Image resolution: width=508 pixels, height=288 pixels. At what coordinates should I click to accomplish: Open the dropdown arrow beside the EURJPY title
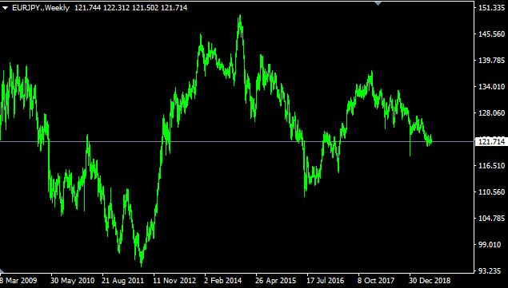point(5,8)
